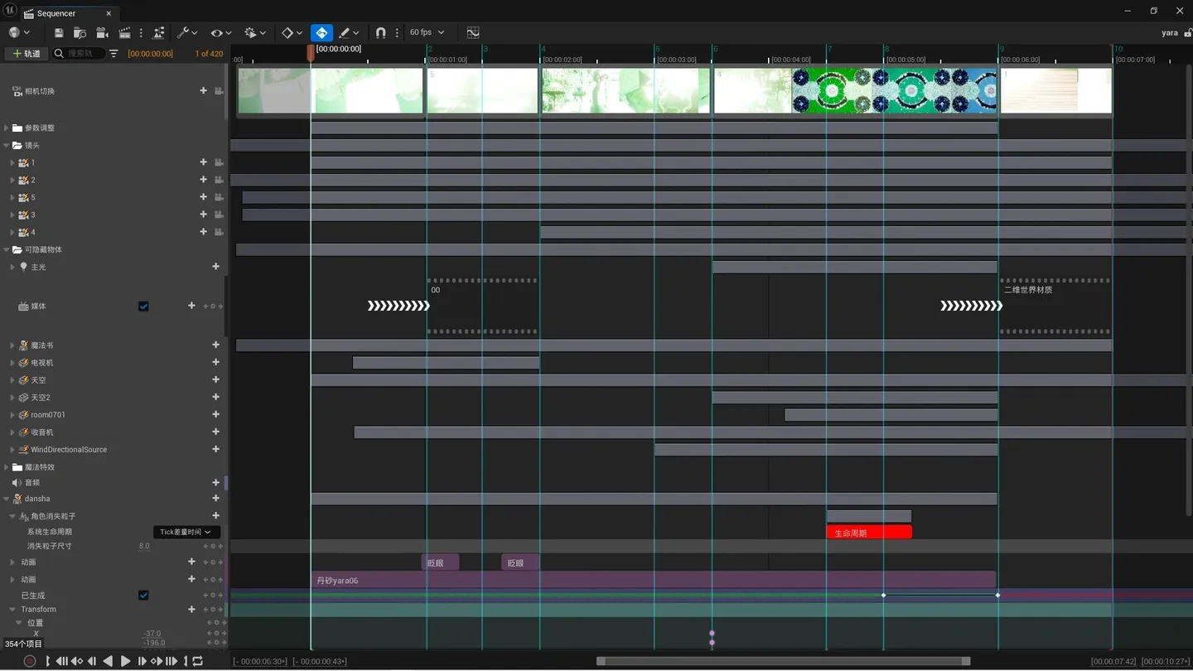This screenshot has width=1193, height=671.
Task: Select the 丹砂yara06 animation clip
Action: coord(654,580)
